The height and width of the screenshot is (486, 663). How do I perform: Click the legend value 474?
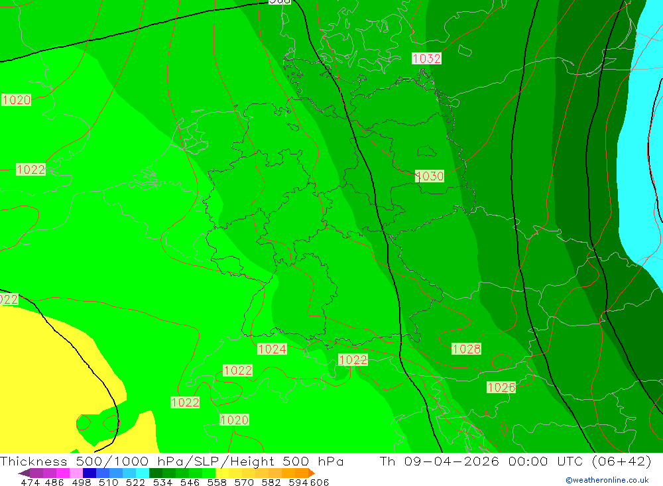coord(30,482)
